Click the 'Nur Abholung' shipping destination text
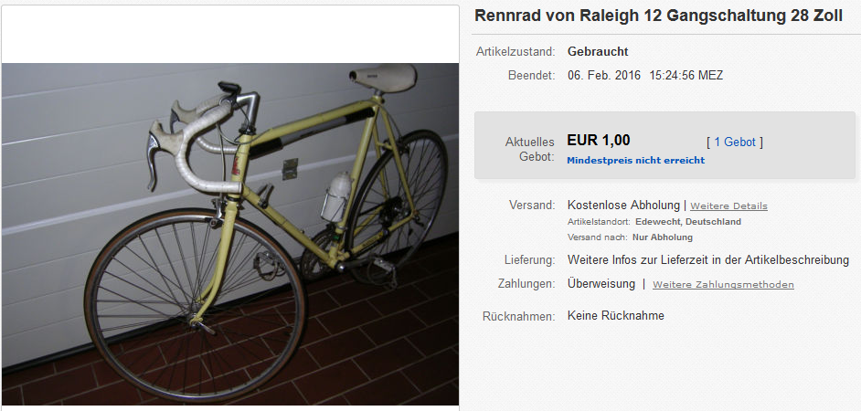The width and height of the screenshot is (861, 411). click(663, 237)
